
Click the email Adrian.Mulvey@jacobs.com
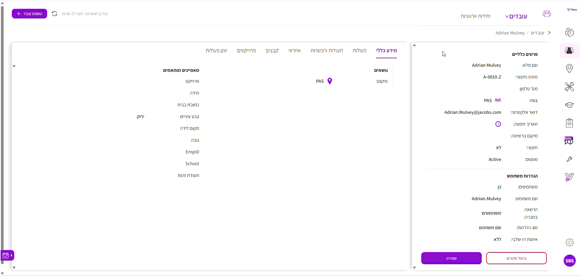(473, 112)
